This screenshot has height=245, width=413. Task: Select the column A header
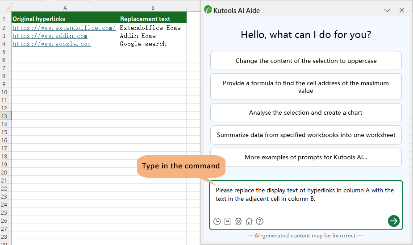coord(65,8)
